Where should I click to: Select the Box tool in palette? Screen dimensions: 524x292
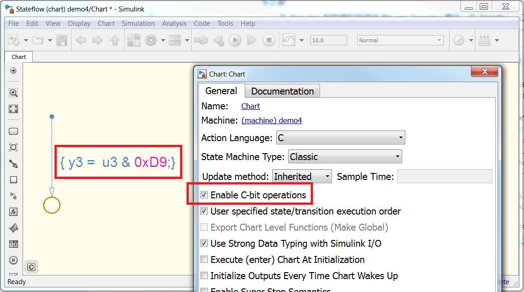(13, 180)
